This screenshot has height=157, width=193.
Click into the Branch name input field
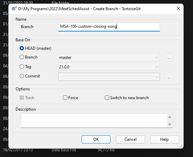[x=109, y=27]
